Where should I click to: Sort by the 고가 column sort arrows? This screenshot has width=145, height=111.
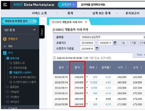point(141,67)
